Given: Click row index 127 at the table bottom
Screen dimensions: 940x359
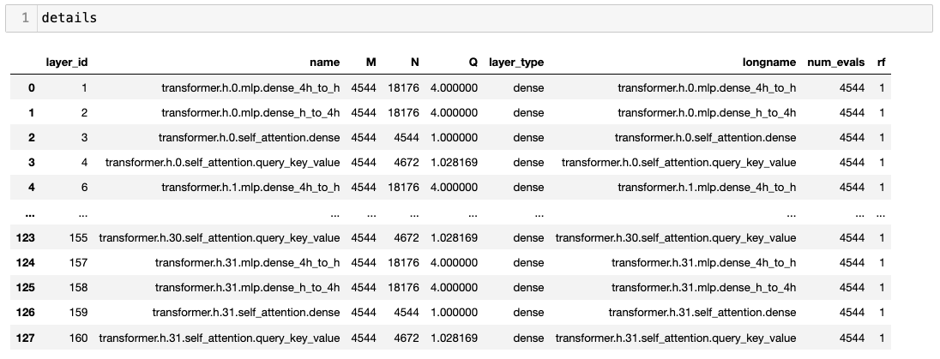Looking at the screenshot, I should coord(26,338).
